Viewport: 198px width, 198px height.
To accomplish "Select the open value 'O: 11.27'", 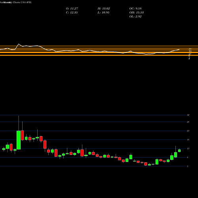I will [72, 9].
